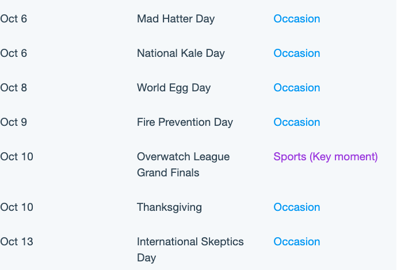
Task: Click the Occasion link for Thanksgiving
Action: tap(297, 207)
